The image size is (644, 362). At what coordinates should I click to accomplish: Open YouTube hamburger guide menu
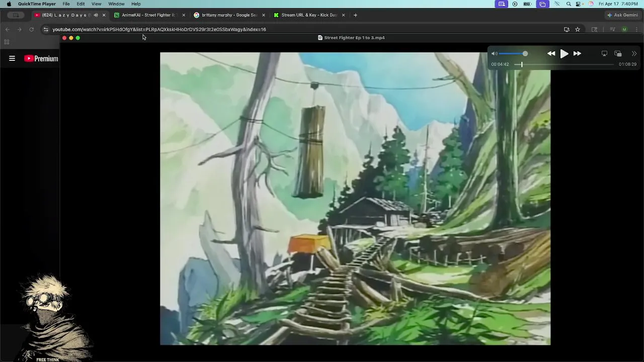coord(12,58)
